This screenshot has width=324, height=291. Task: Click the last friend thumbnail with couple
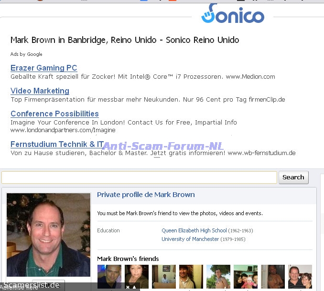[x=300, y=277]
